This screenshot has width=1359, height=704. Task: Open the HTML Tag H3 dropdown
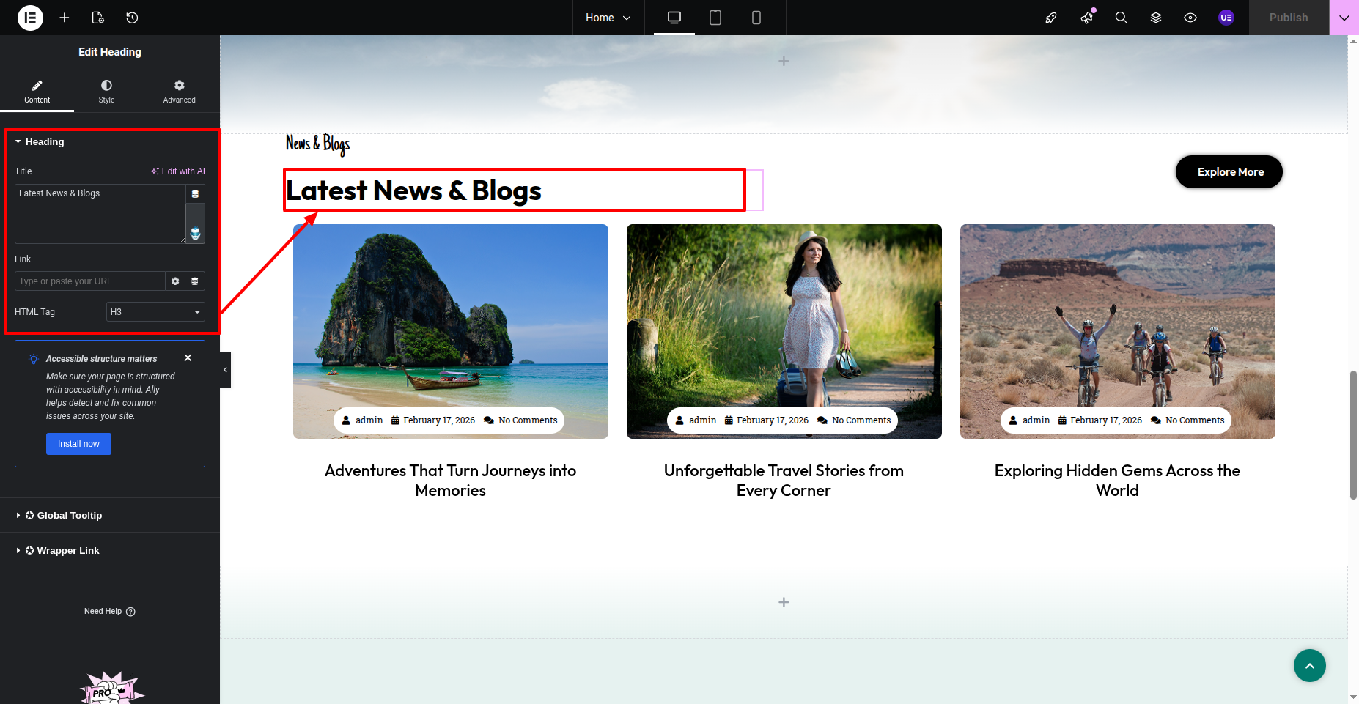(155, 312)
